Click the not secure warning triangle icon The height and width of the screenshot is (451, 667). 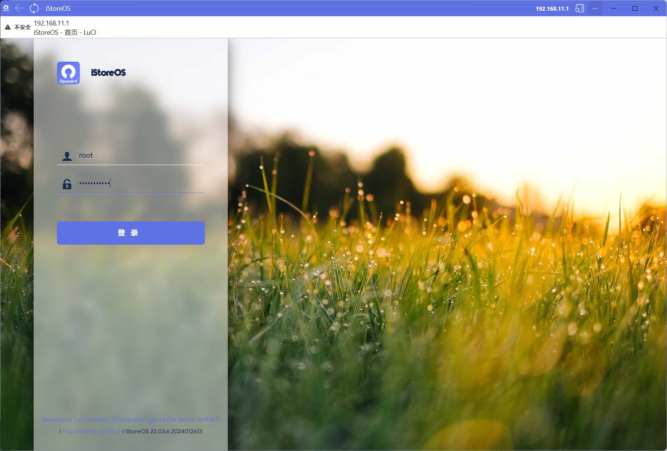coord(8,27)
